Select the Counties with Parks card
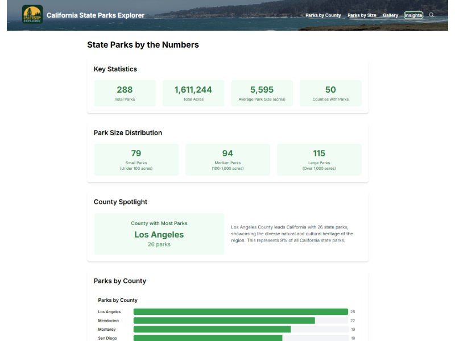The height and width of the screenshot is (341, 455). [x=330, y=93]
